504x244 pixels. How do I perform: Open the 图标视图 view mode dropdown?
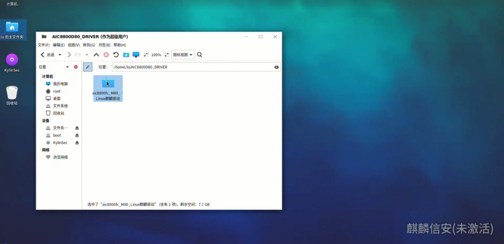click(183, 55)
